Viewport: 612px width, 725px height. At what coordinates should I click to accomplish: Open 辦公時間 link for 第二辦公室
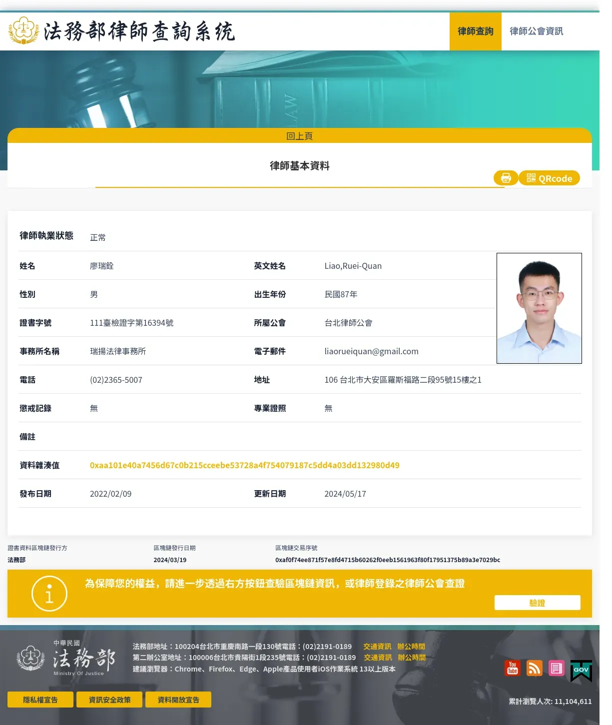pyautogui.click(x=412, y=658)
